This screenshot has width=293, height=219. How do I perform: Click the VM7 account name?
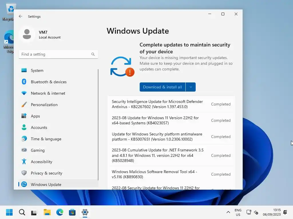click(x=43, y=32)
